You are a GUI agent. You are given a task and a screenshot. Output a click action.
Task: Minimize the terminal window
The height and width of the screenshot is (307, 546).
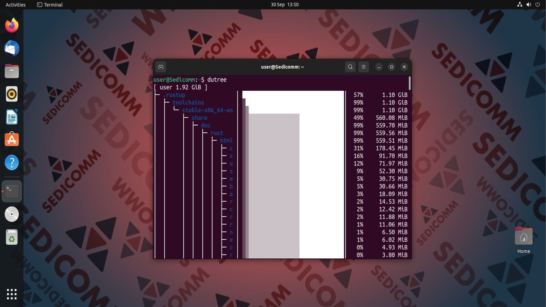coord(379,67)
